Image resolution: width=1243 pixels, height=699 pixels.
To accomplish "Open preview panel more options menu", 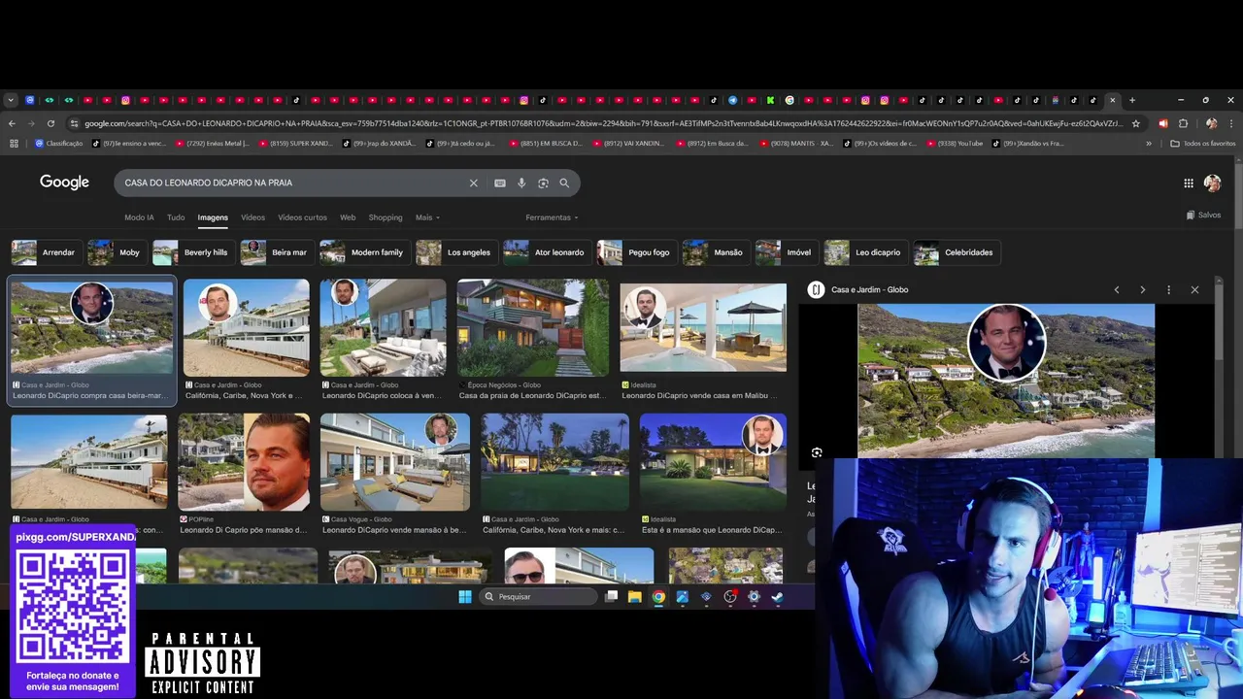I will click(1168, 289).
